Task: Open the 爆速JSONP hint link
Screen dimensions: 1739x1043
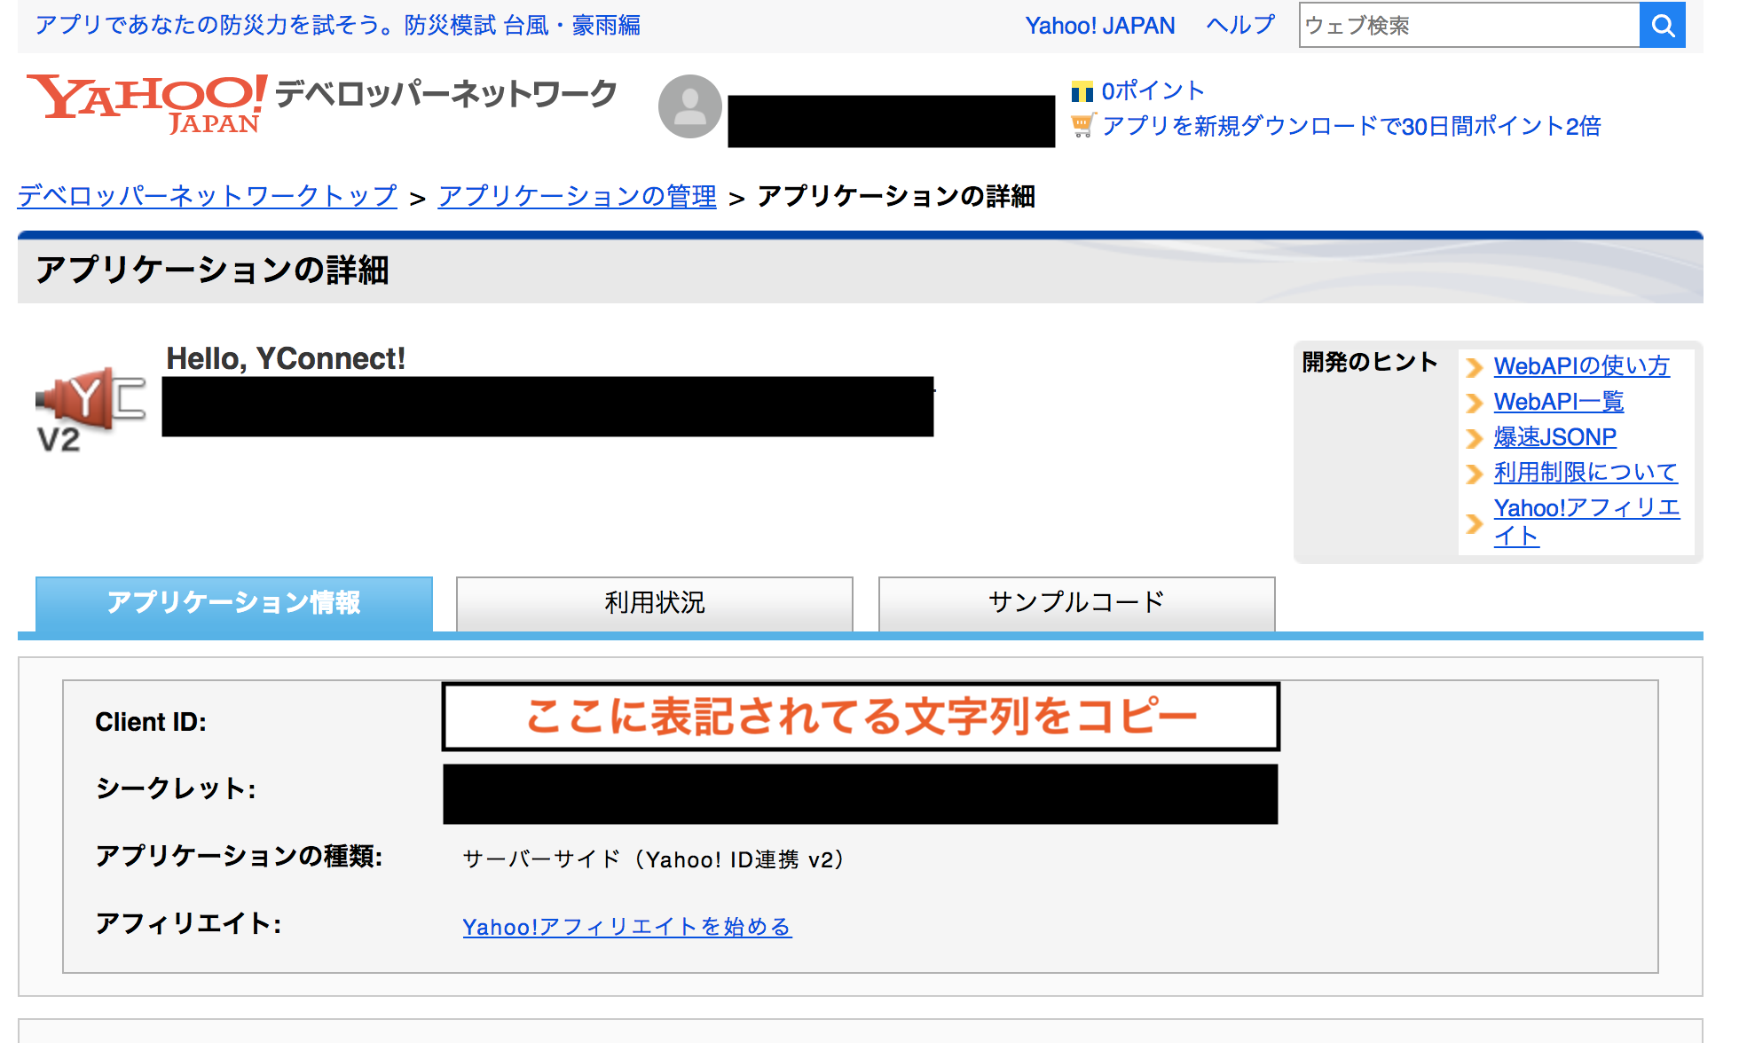Action: point(1554,437)
